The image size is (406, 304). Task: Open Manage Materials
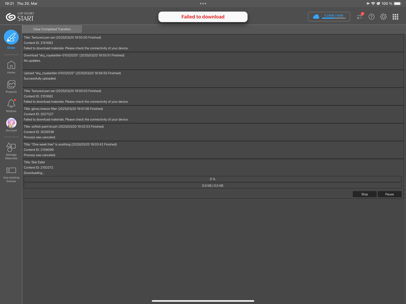coord(11,151)
